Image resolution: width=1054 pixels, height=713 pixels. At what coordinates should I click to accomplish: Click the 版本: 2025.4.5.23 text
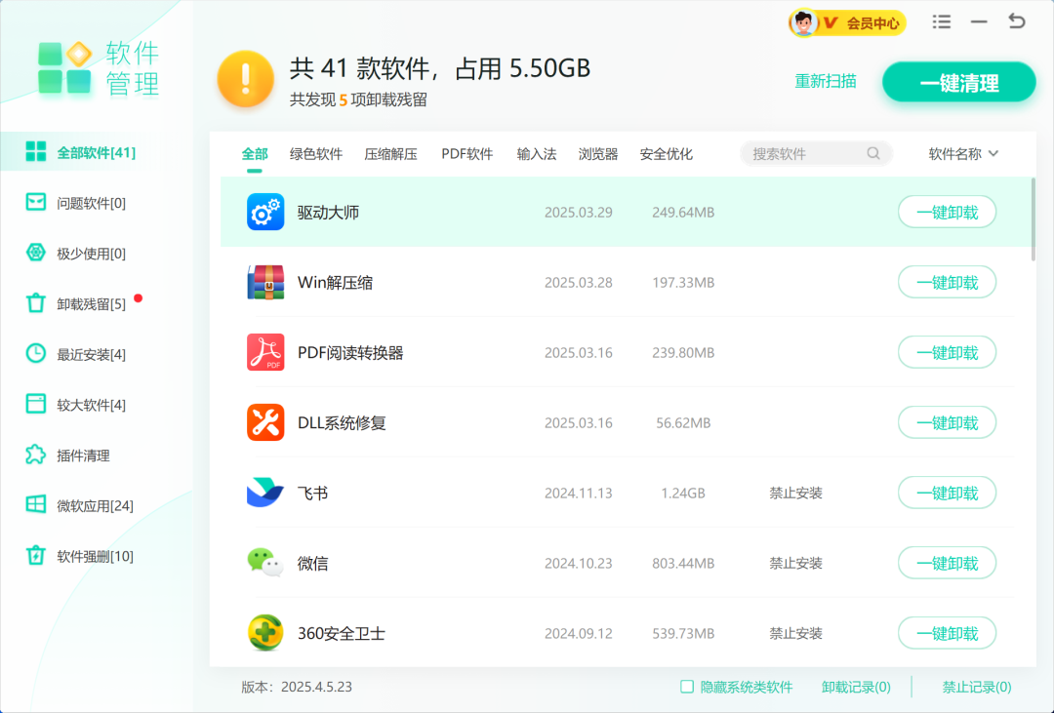[297, 687]
